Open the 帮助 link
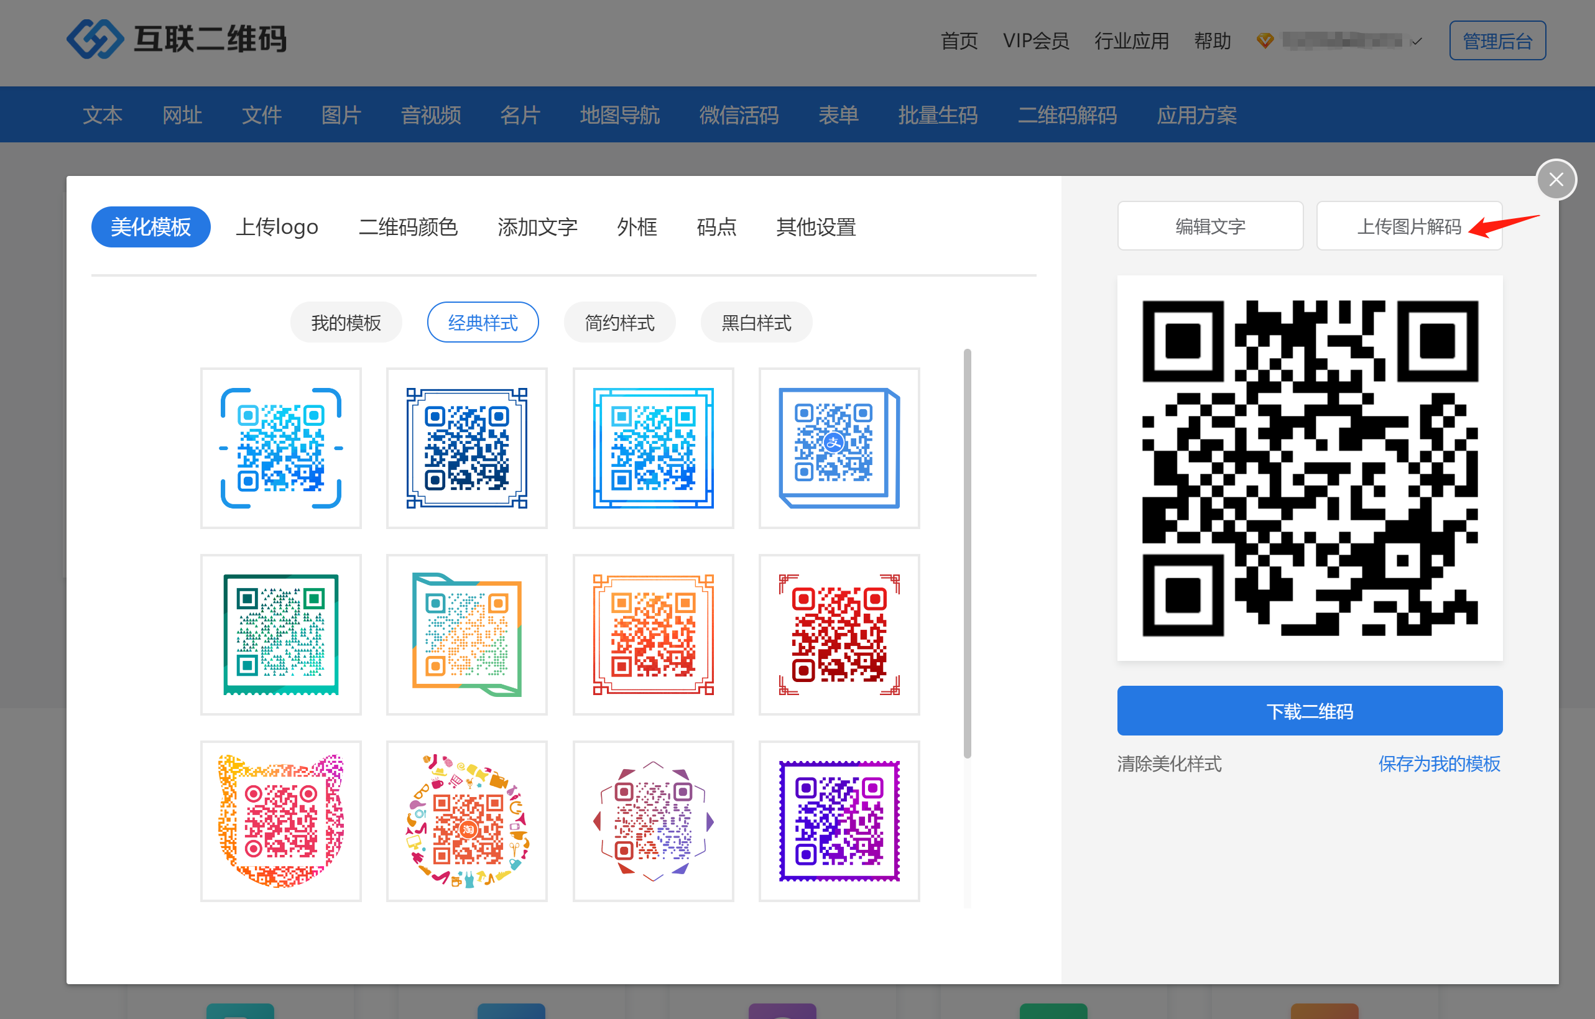The width and height of the screenshot is (1595, 1019). pos(1211,41)
